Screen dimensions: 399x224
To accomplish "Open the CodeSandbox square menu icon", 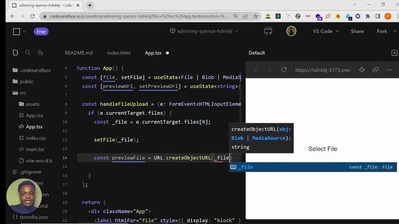I will point(17,32).
